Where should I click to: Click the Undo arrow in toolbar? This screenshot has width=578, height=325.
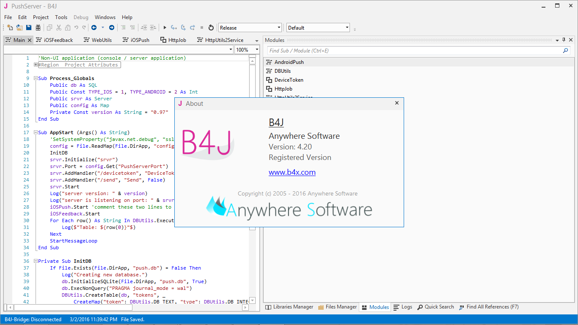(x=76, y=28)
